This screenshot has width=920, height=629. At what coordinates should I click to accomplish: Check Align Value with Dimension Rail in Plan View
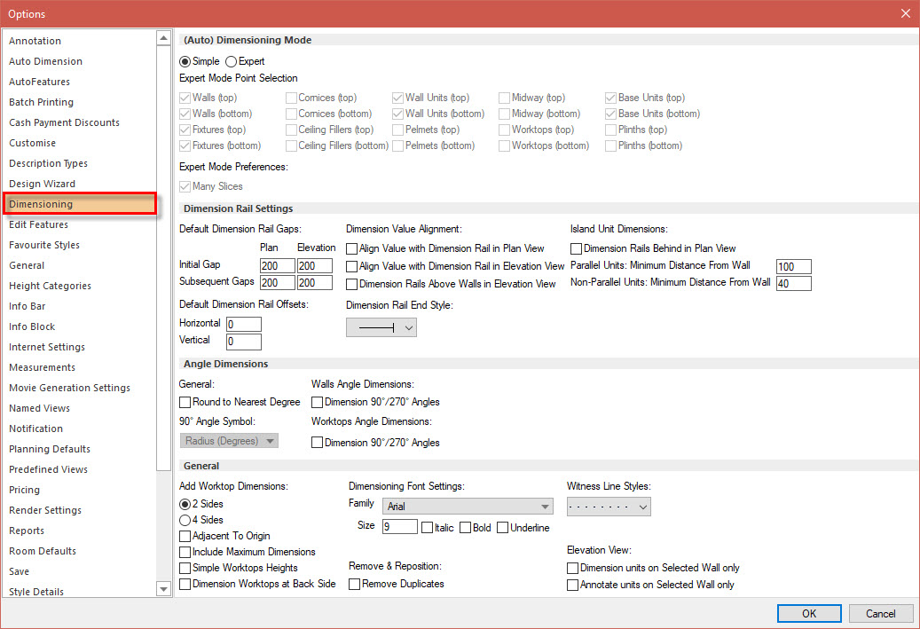[x=350, y=248]
